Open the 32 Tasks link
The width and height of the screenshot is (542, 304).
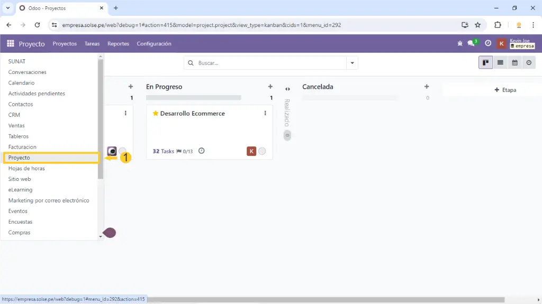tap(163, 151)
